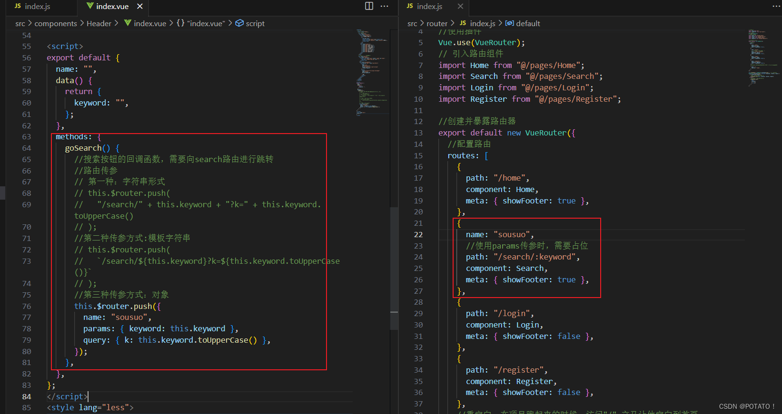This screenshot has width=782, height=414.
Task: Click the script breadcrumb symbol
Action: [x=255, y=23]
